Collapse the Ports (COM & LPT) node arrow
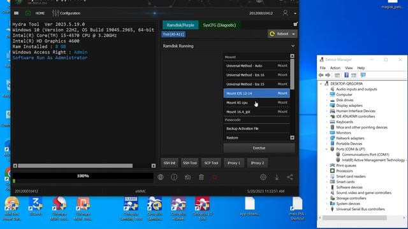408x229 pixels. click(327, 149)
